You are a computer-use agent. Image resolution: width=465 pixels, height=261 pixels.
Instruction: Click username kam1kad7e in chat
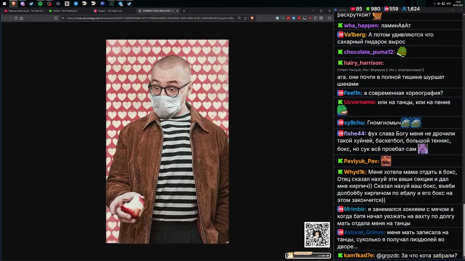pos(359,256)
